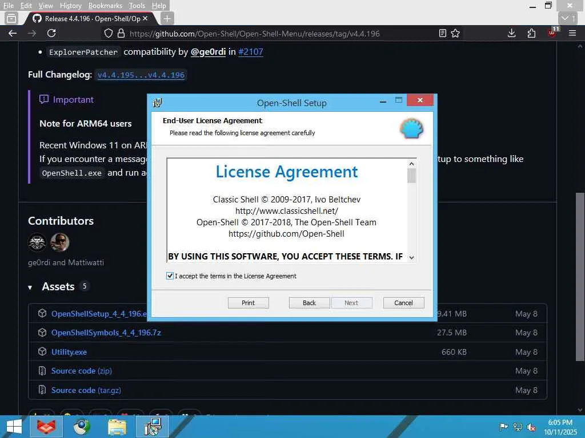
Task: Bookmark this page with the star icon
Action: [x=455, y=34]
